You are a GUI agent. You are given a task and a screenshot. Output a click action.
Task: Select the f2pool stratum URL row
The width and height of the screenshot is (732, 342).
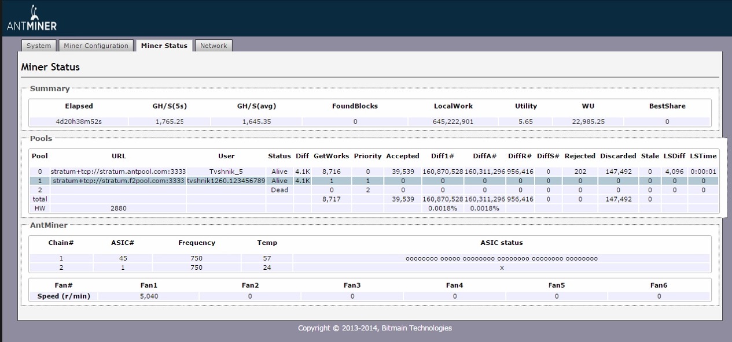tap(118, 181)
